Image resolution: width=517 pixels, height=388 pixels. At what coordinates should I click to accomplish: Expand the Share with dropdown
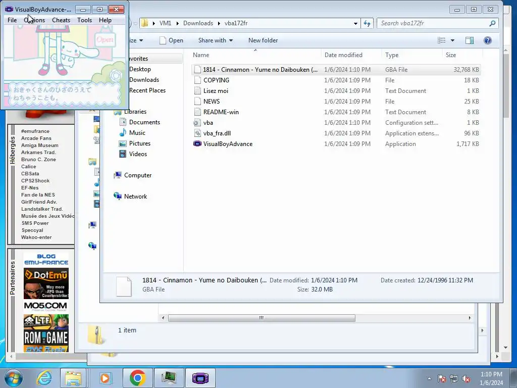[215, 40]
